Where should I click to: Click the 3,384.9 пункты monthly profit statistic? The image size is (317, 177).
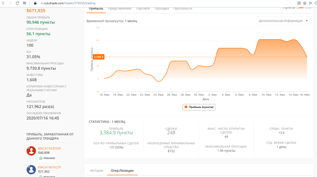click(116, 133)
